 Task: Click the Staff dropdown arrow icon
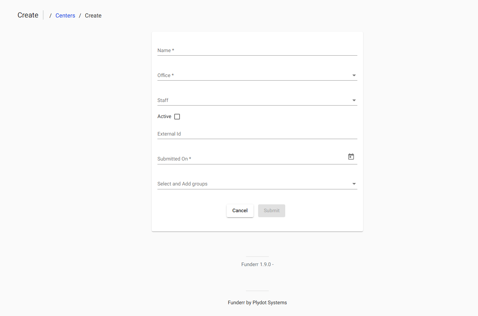point(354,100)
